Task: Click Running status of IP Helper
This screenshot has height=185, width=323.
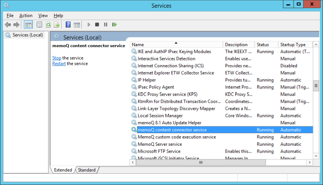Action: tap(265, 80)
